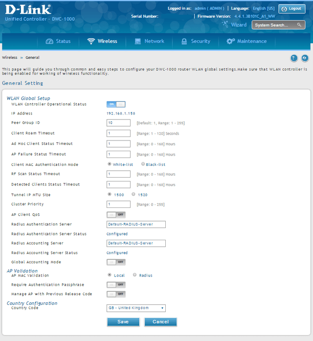Image resolution: width=313 pixels, height=341 pixels.
Task: Click the help question mark icon
Action: (x=294, y=58)
